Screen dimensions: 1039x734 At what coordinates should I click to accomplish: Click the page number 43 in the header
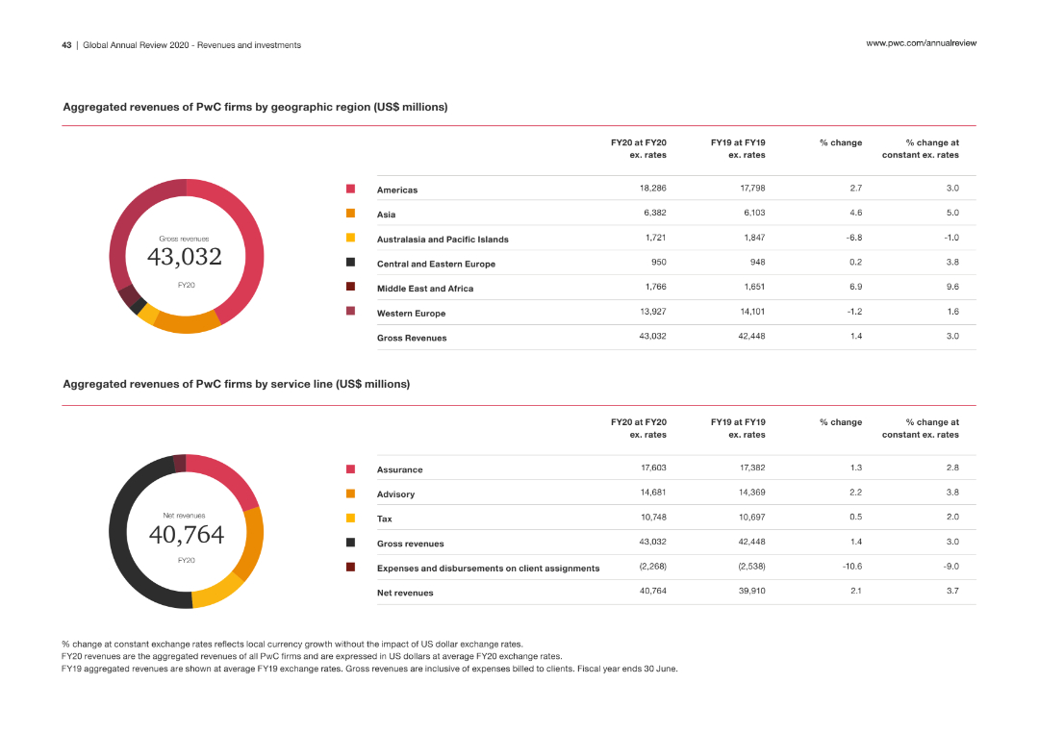[x=66, y=45]
